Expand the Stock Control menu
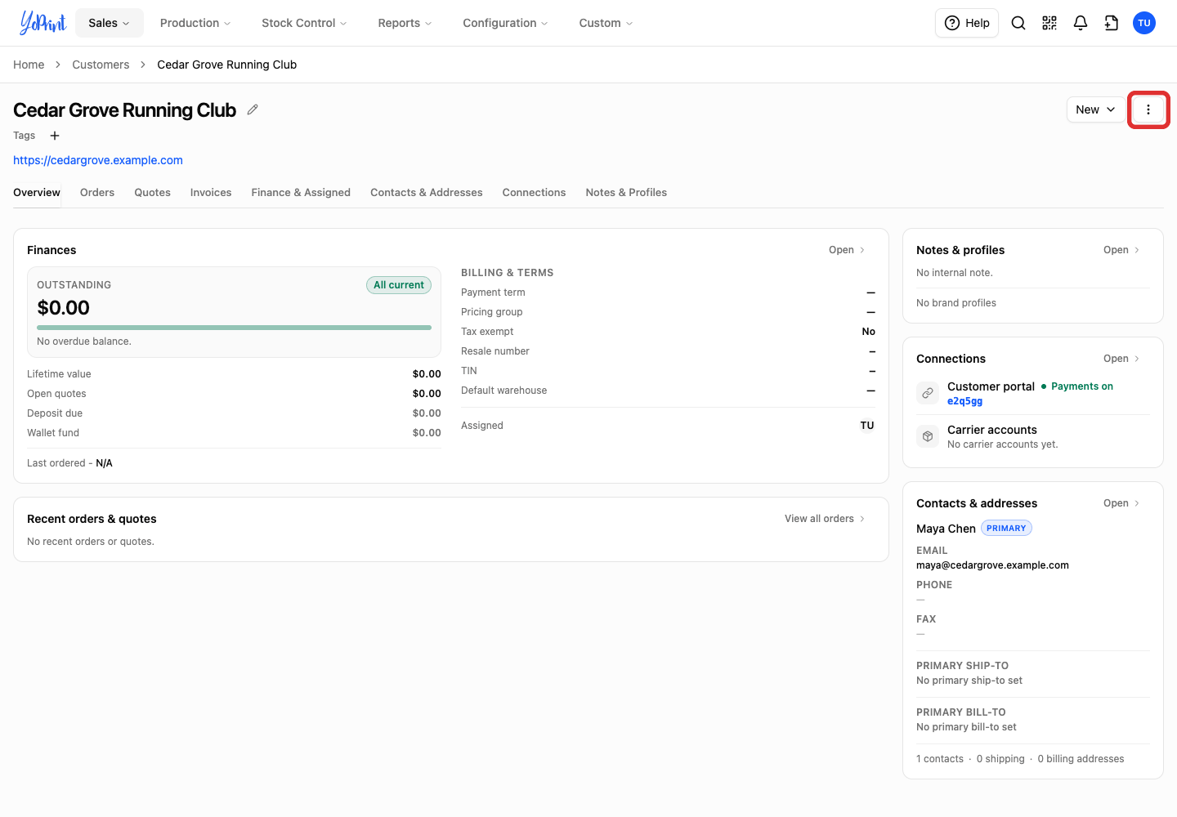The height and width of the screenshot is (817, 1177). [304, 23]
